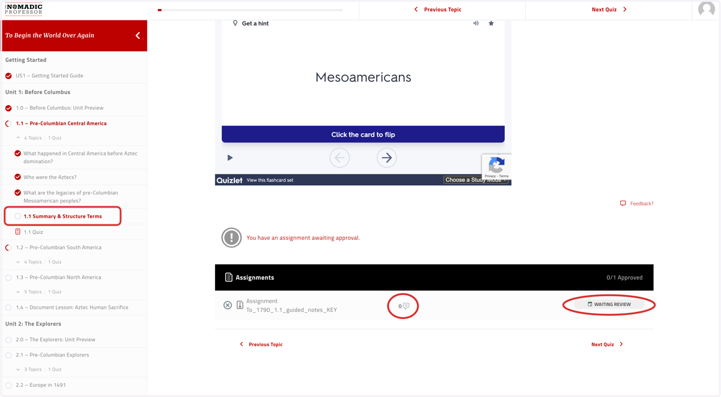Viewport: 721px width, 397px height.
Task: Click the Feedback speech bubble icon
Action: (623, 203)
